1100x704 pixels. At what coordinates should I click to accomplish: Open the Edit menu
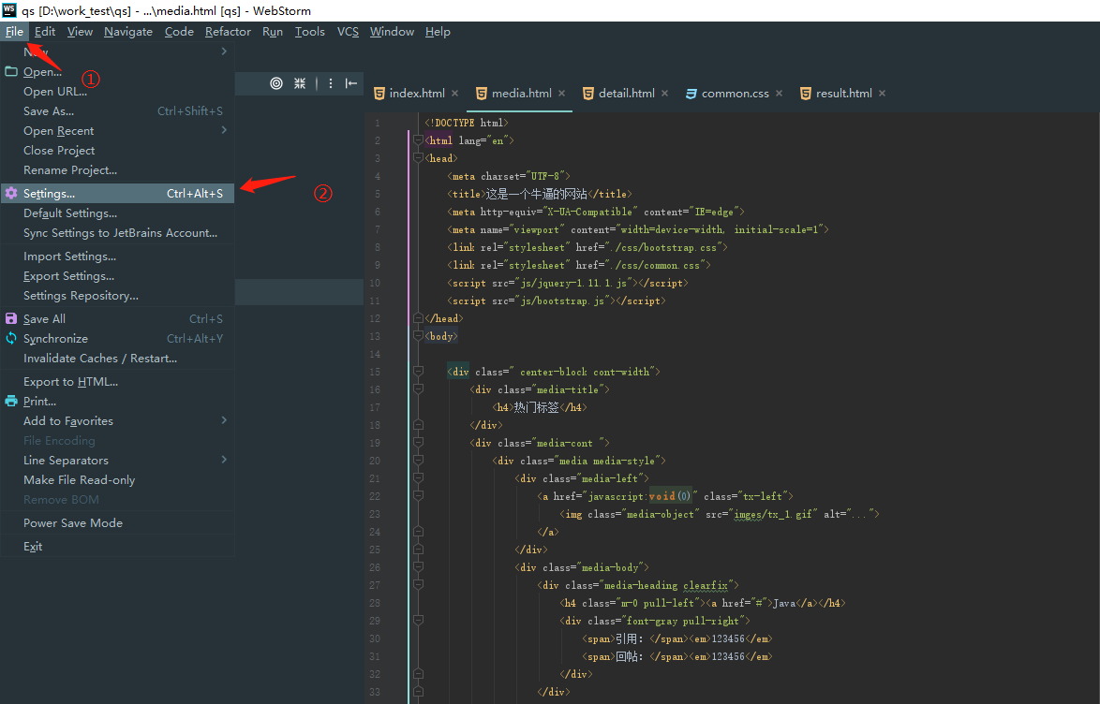pyautogui.click(x=45, y=32)
